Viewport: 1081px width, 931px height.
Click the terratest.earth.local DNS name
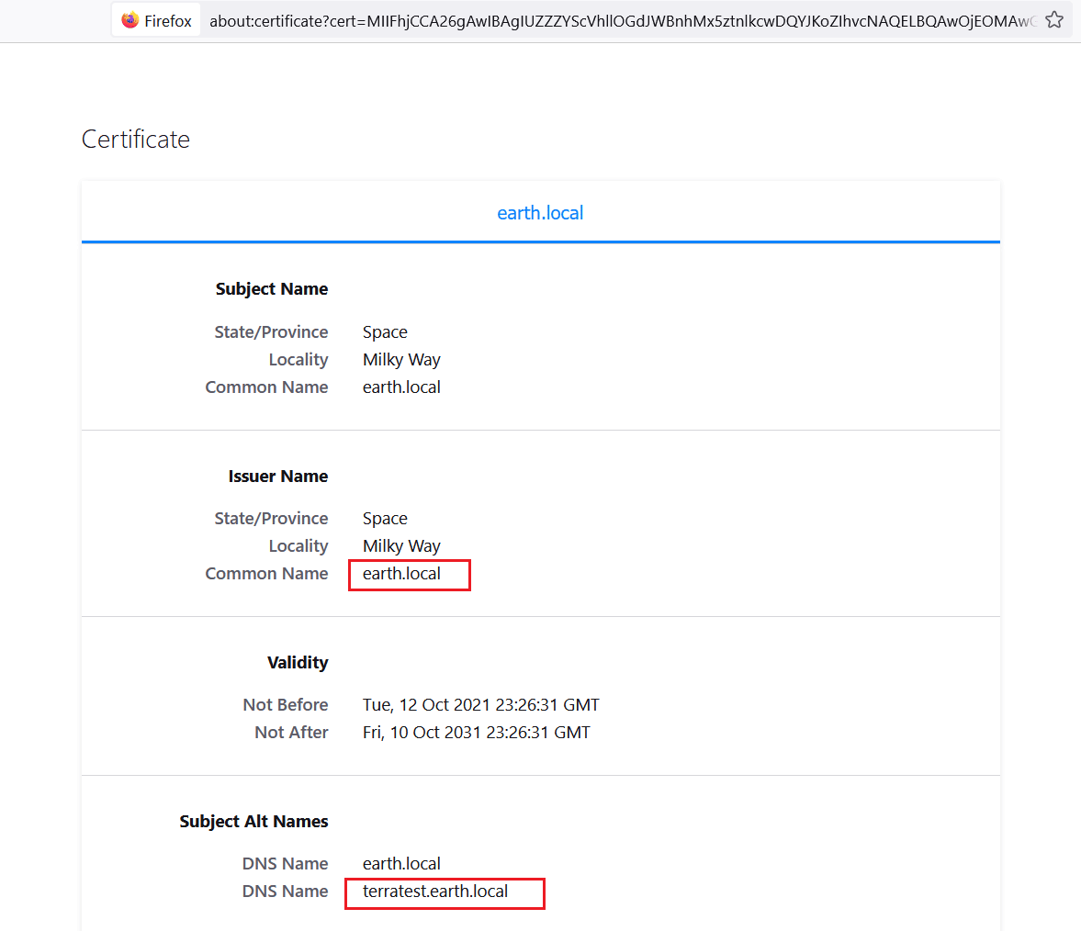[435, 892]
